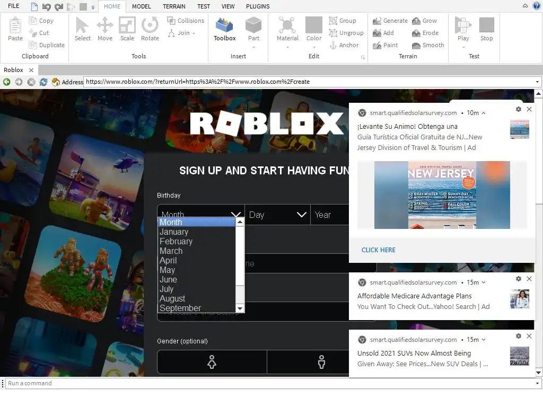Undo the last action
Viewport: 543px width, 407px height.
(46, 6)
